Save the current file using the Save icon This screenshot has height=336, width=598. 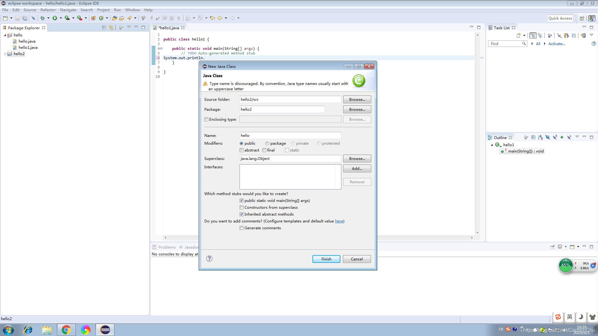17,18
